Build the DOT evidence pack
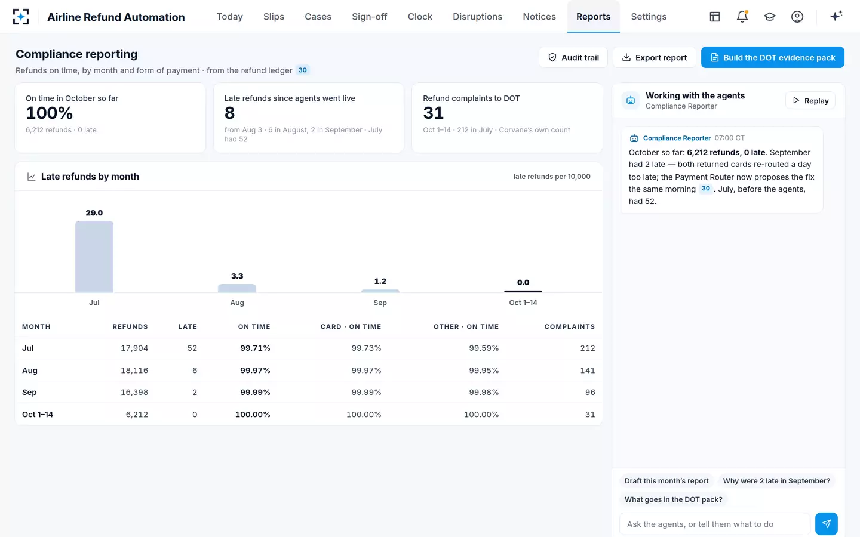860x537 pixels. 773,57
